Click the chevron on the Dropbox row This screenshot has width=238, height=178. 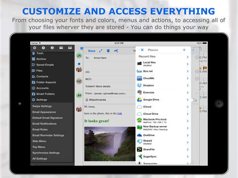point(187,86)
